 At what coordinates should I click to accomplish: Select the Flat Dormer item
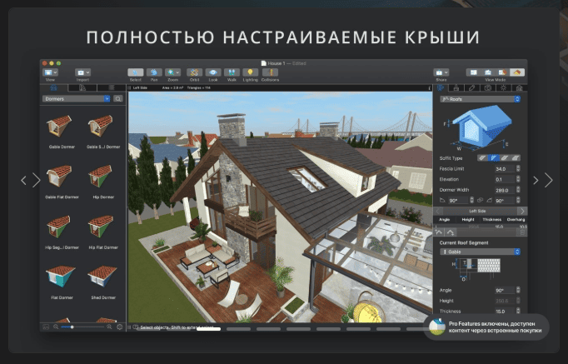click(x=62, y=282)
